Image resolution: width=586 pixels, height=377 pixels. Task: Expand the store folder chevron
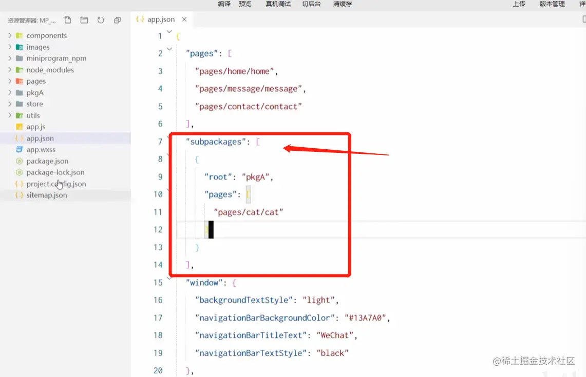point(10,104)
